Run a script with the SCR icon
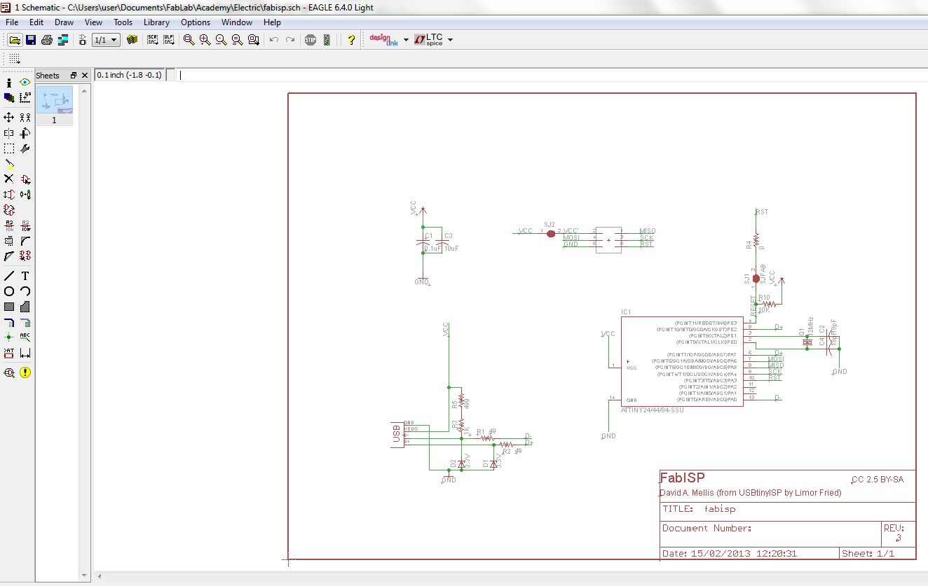Viewport: 928px width, 586px height. click(x=152, y=40)
